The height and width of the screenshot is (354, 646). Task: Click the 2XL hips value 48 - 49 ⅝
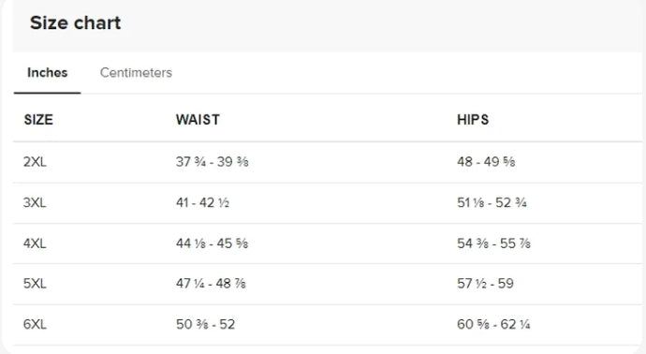[x=486, y=161]
